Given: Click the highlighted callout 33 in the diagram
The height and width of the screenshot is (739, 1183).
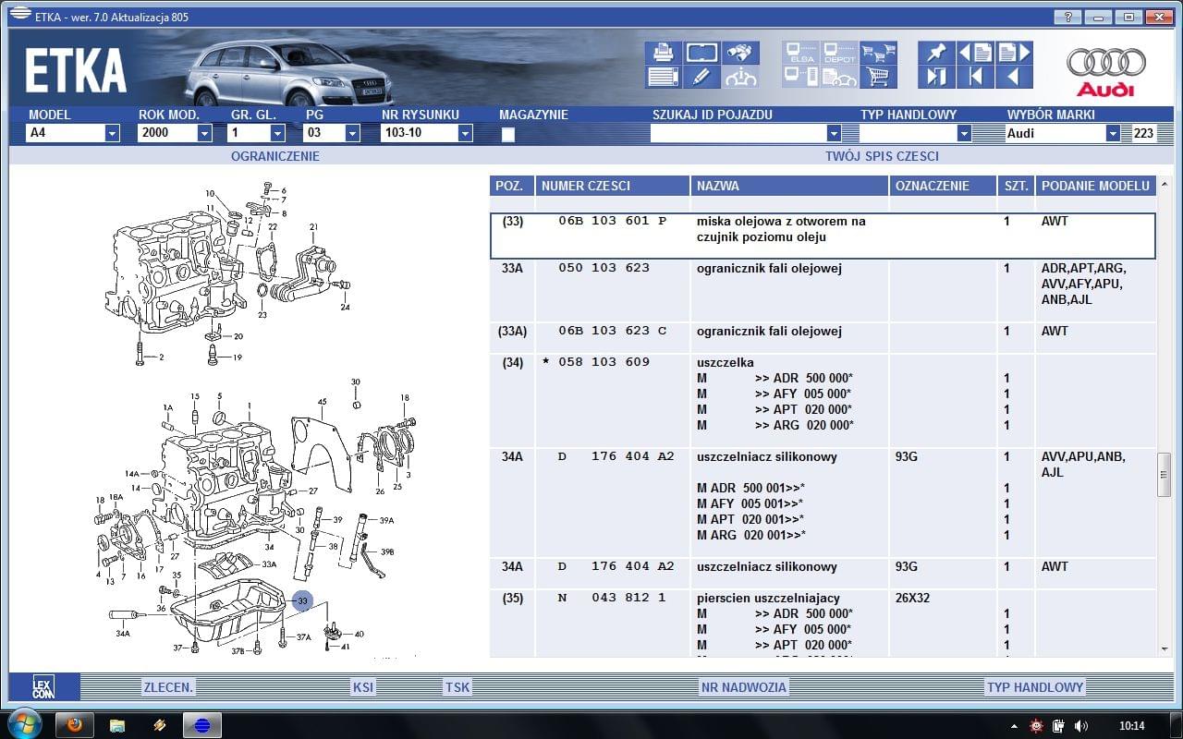Looking at the screenshot, I should coord(302,600).
